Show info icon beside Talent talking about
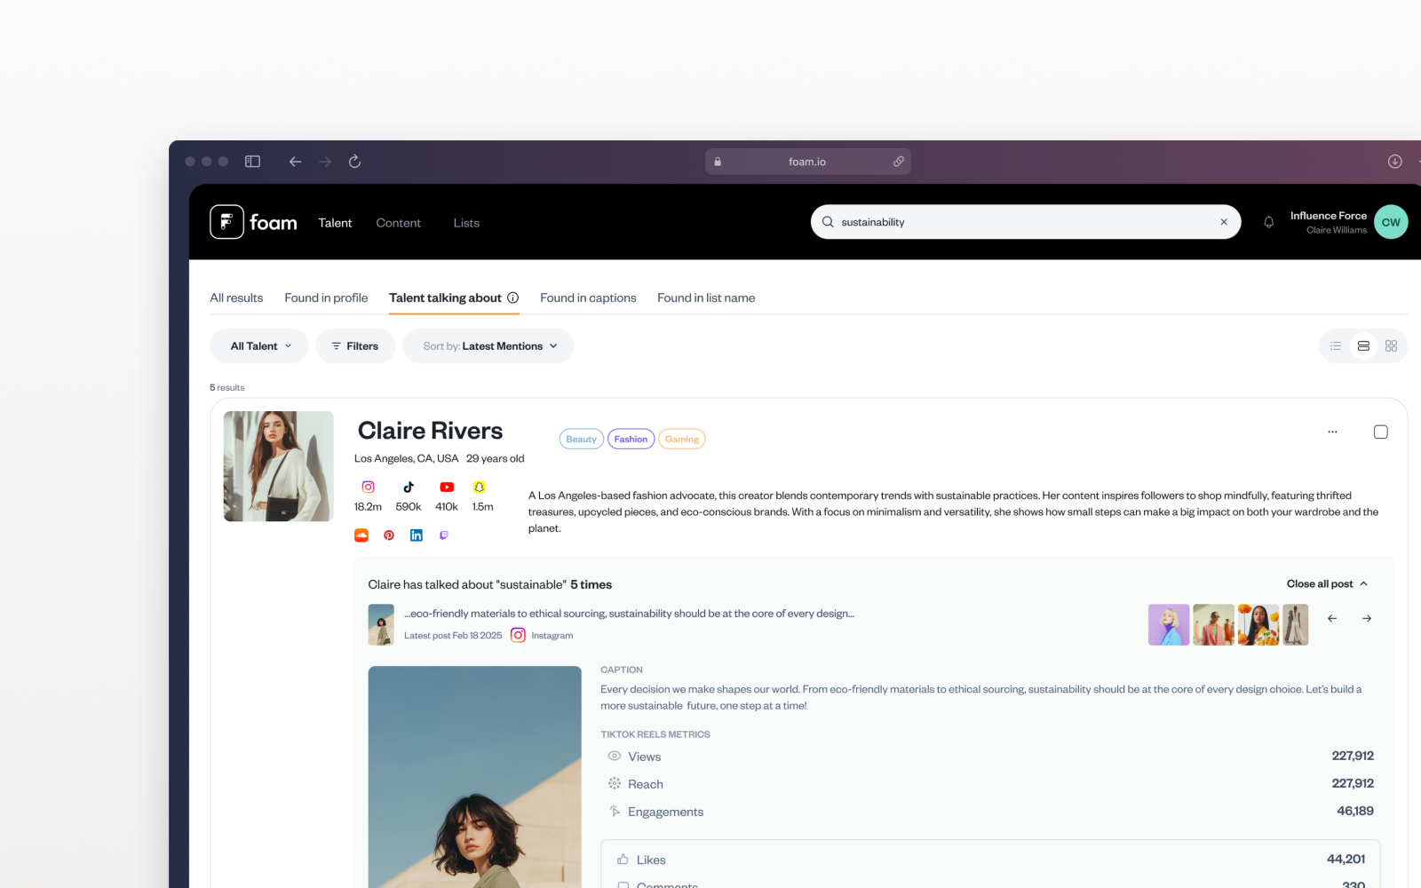 tap(512, 297)
